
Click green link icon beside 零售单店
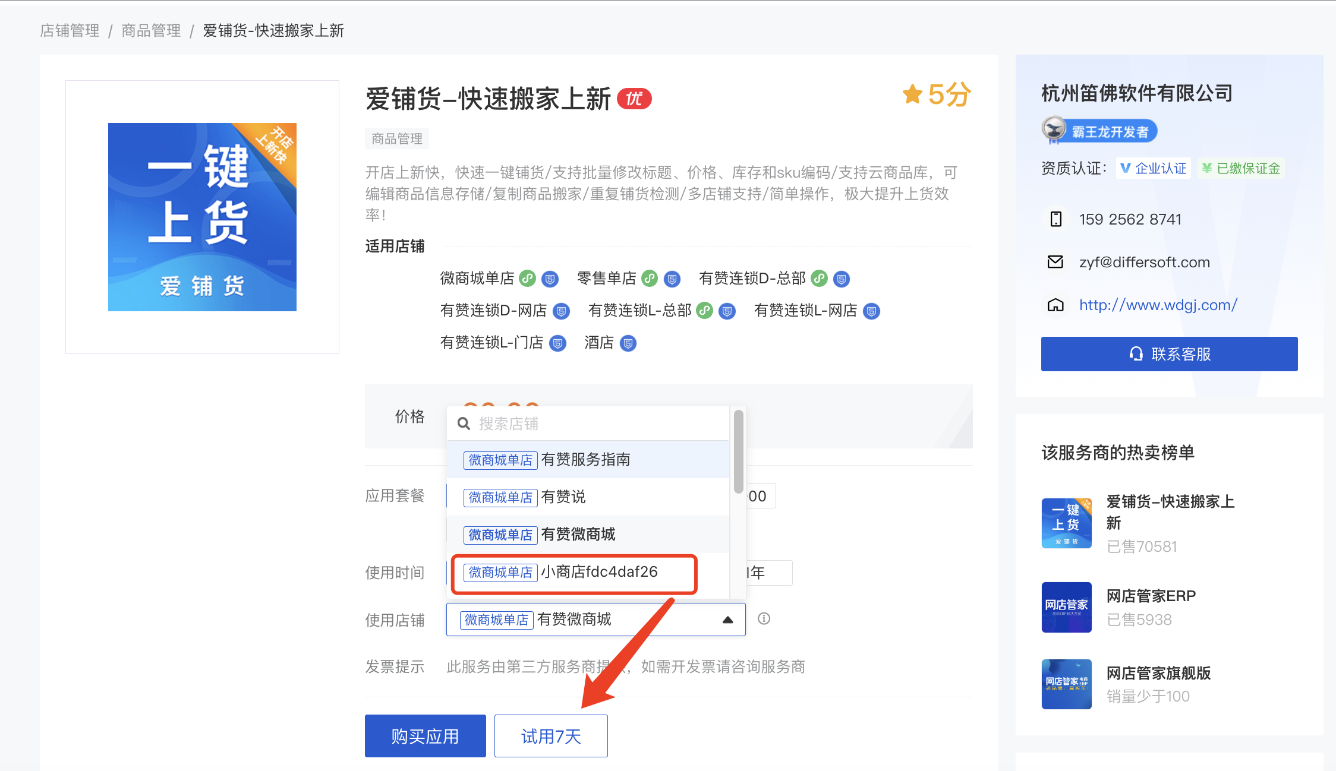pyautogui.click(x=650, y=279)
